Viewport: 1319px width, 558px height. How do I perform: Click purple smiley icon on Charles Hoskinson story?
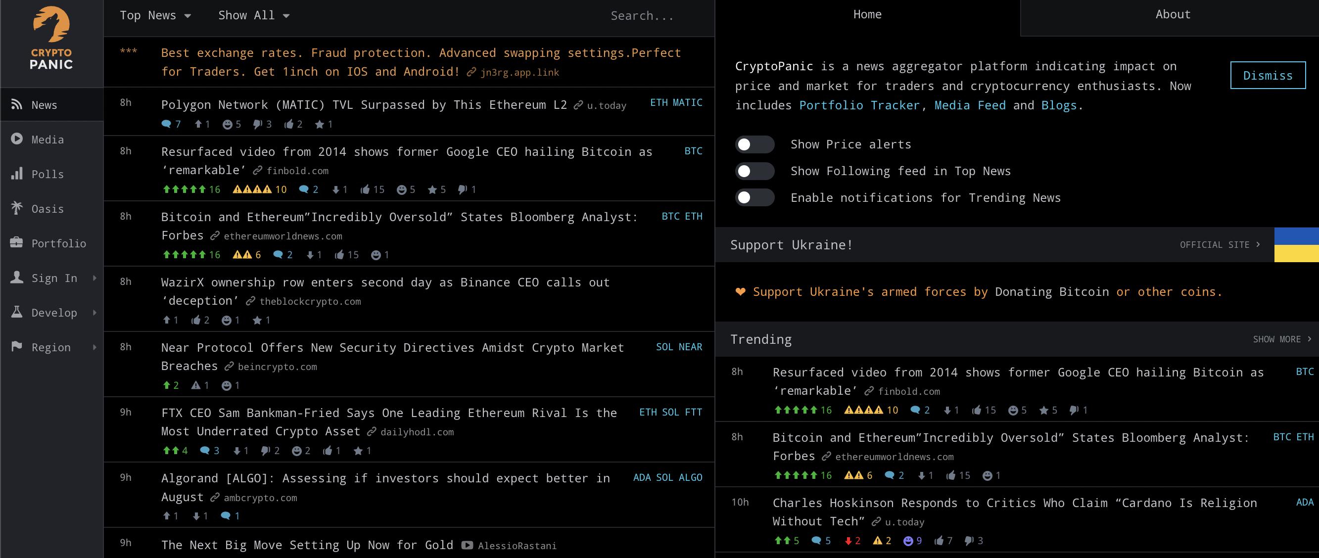pos(908,541)
